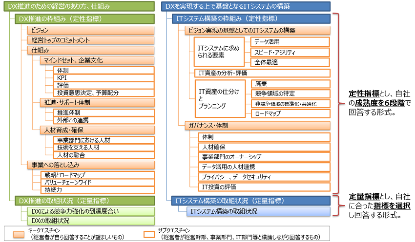Select the light green 'DXの取組状況' box
The image size is (415, 242).
pyautogui.click(x=91, y=221)
